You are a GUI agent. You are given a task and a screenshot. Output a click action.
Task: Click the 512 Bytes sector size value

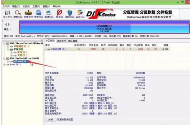coord(140,88)
